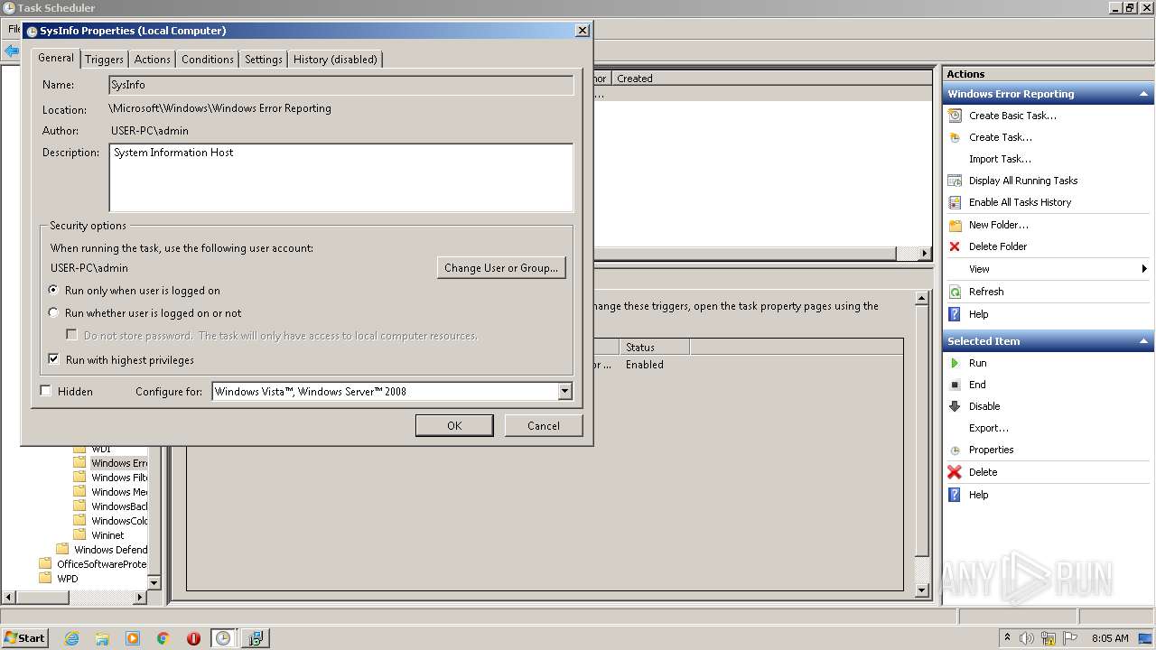Viewport: 1156px width, 650px height.
Task: Click the End task icon
Action: 955,385
